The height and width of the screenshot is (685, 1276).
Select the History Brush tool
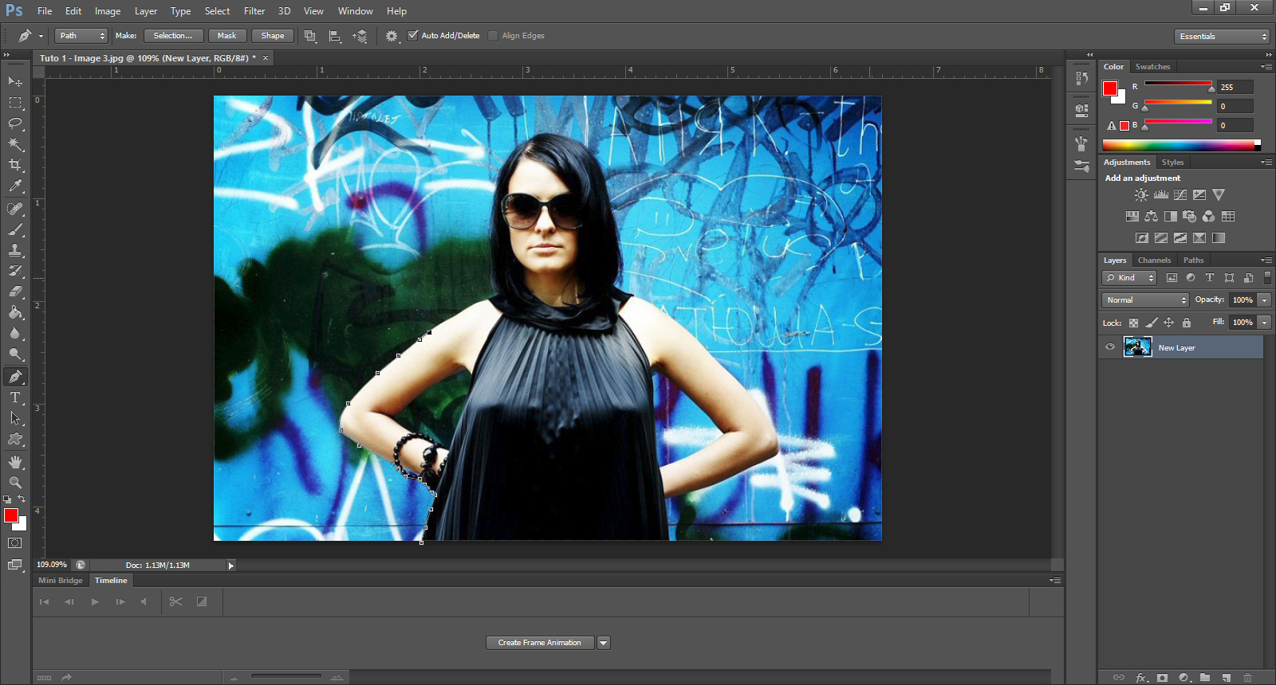15,271
